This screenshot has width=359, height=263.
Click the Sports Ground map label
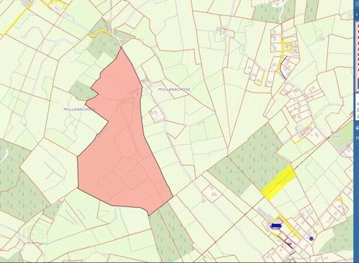[335, 134]
